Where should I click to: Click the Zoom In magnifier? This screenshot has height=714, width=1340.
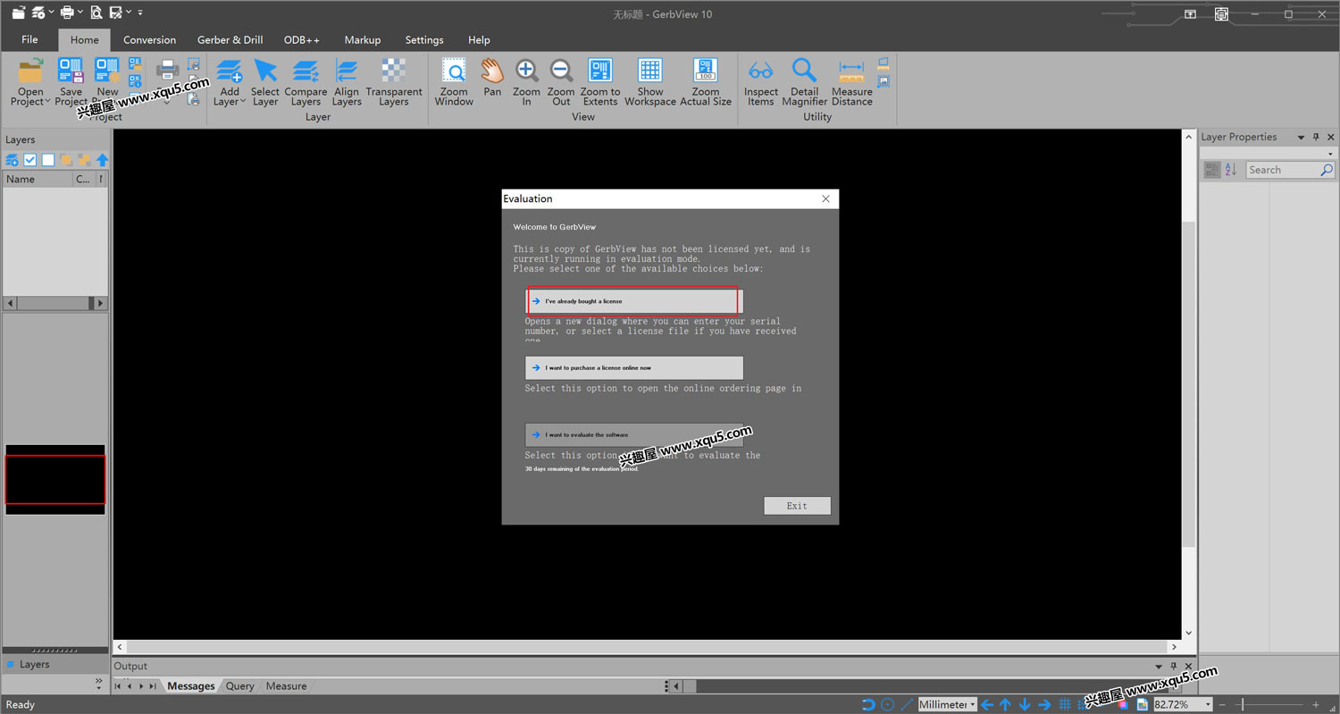(x=526, y=81)
